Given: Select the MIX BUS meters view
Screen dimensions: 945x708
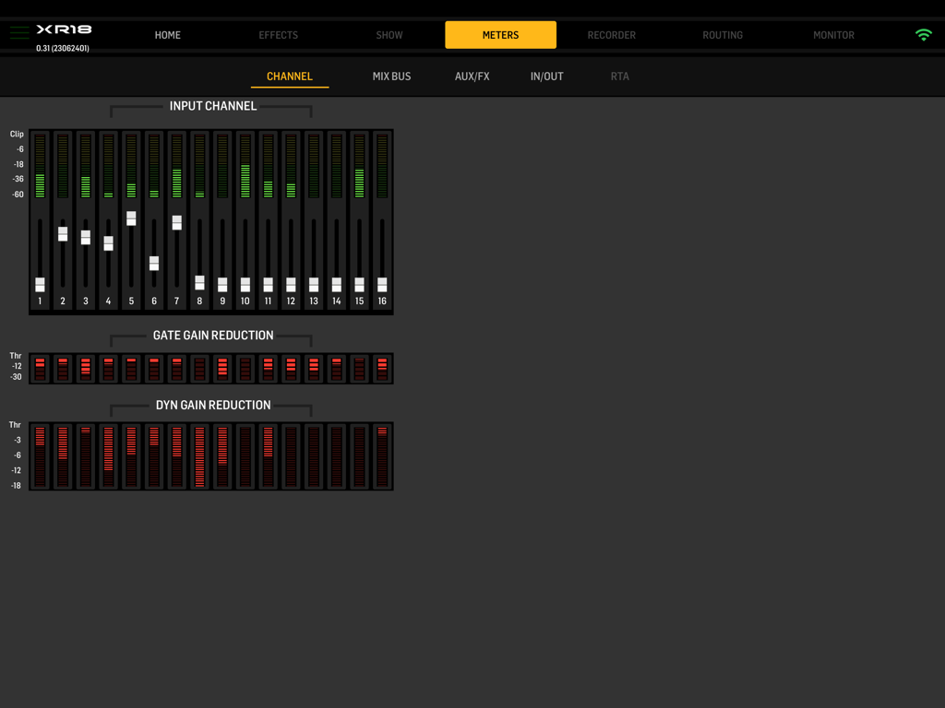Looking at the screenshot, I should tap(391, 77).
